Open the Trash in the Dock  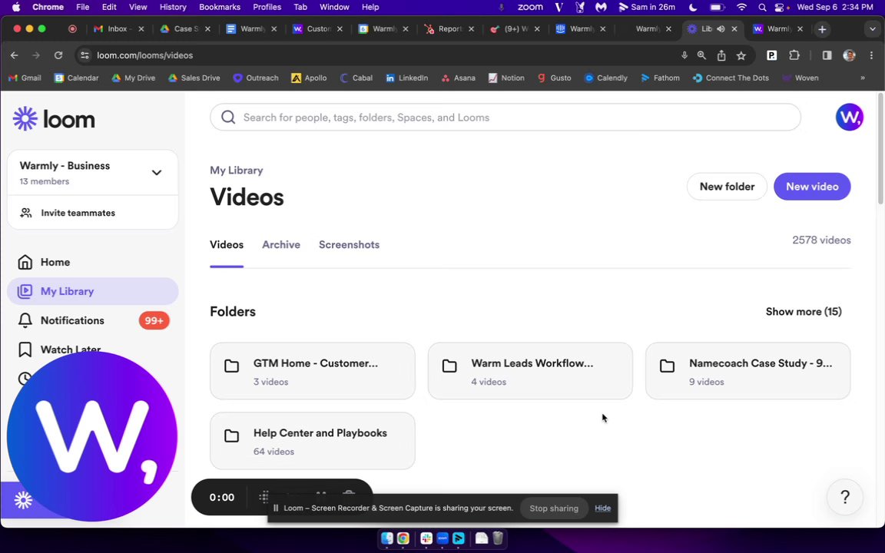[497, 538]
